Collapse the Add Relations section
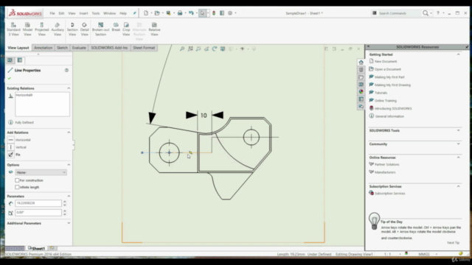This screenshot has width=472, height=265. tap(69, 132)
